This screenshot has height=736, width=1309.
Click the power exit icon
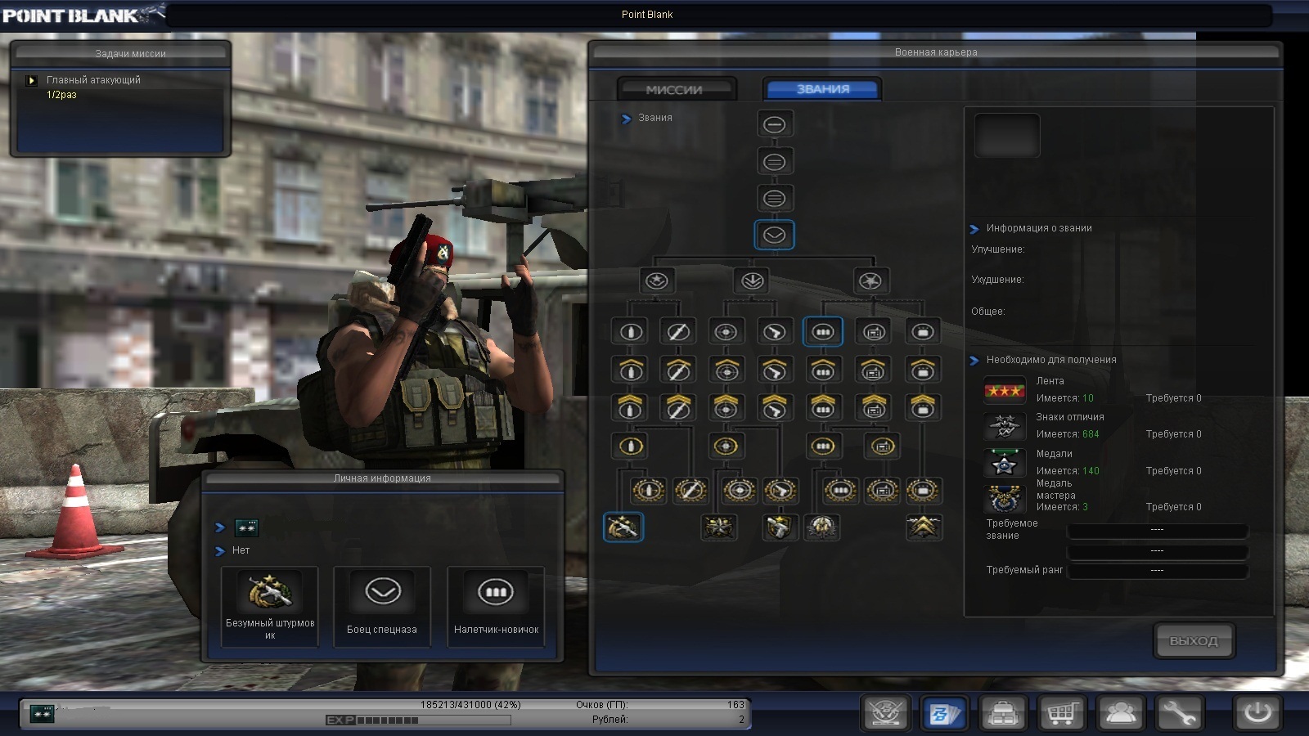coord(1257,714)
